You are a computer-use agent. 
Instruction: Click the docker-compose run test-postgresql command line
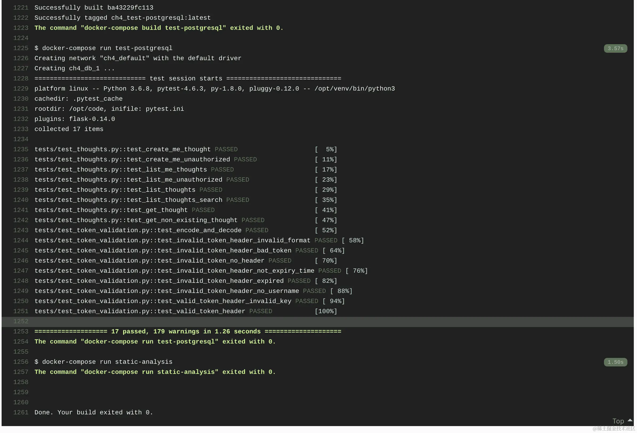coord(103,48)
